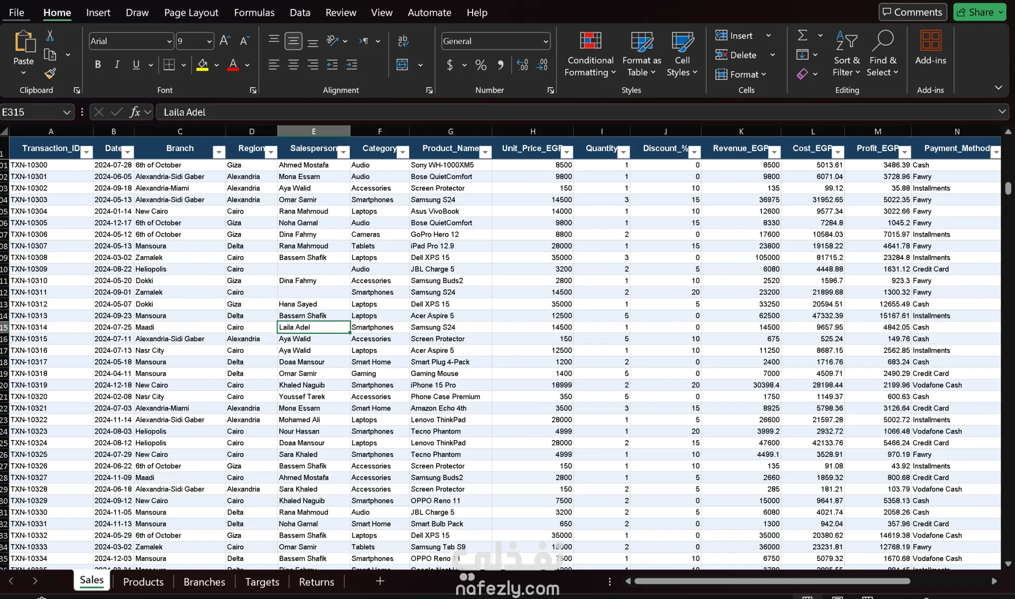Open the font color dropdown arrow
Viewport: 1015px width, 599px height.
pos(247,65)
